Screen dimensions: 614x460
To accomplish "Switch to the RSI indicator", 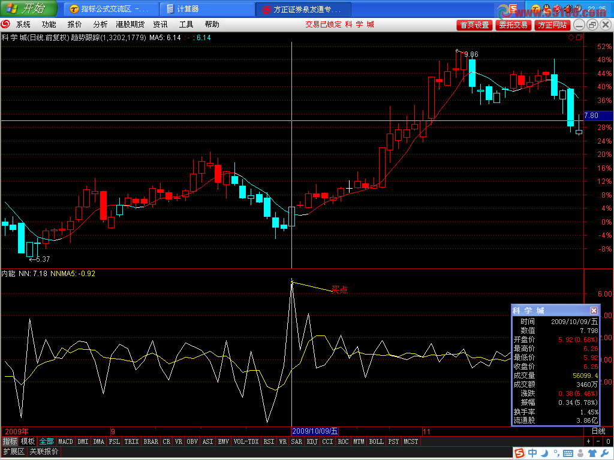I will click(x=269, y=441).
